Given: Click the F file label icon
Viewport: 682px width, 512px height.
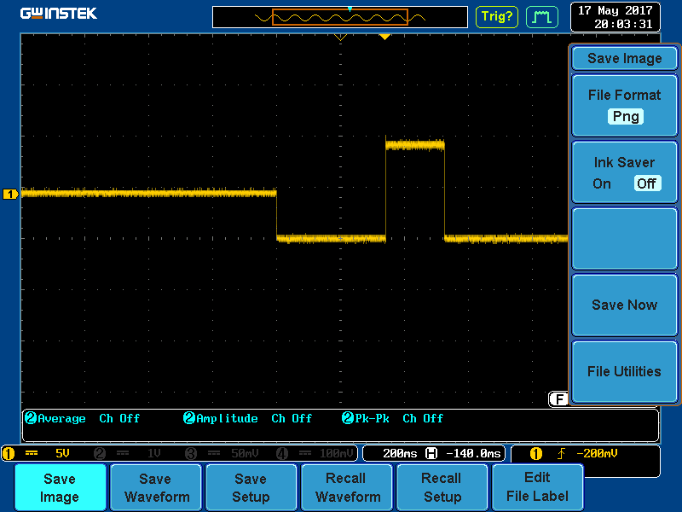Looking at the screenshot, I should pyautogui.click(x=558, y=399).
